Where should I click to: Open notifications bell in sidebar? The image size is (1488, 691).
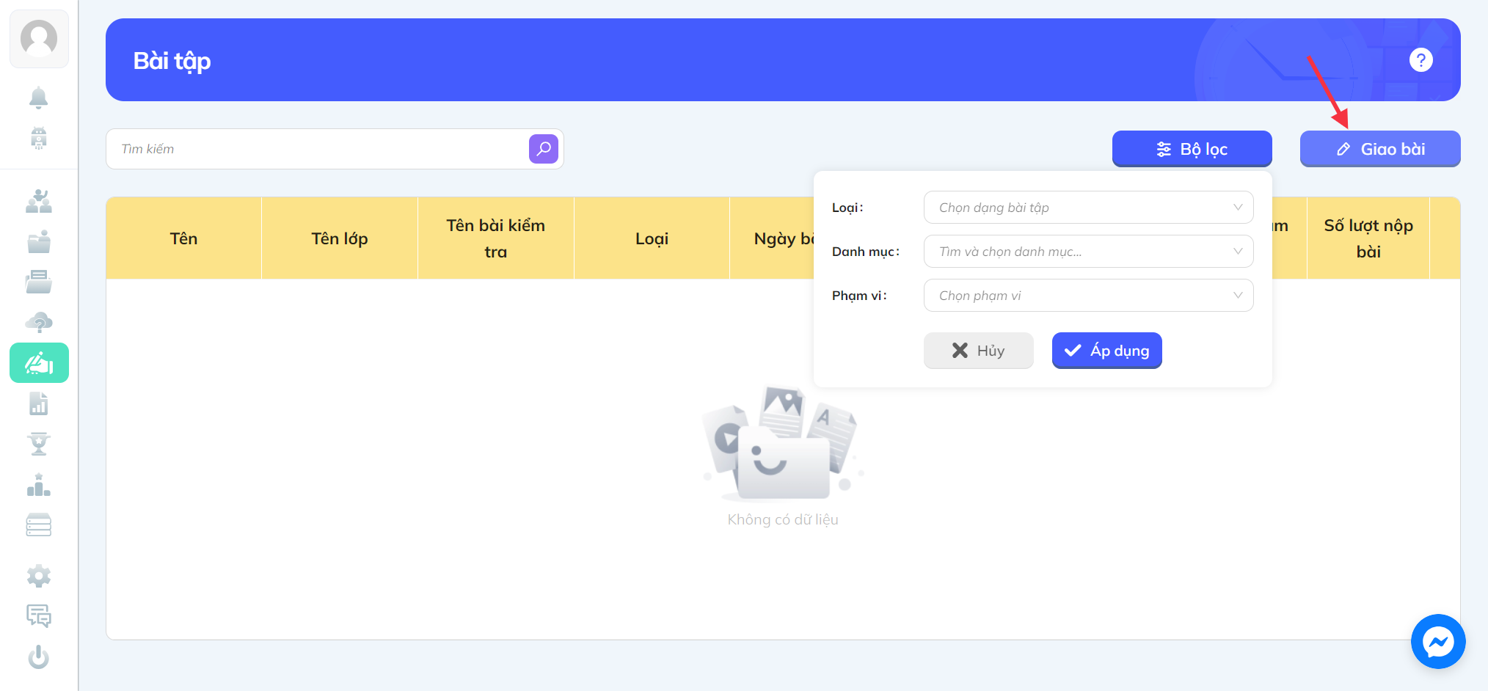(x=39, y=98)
